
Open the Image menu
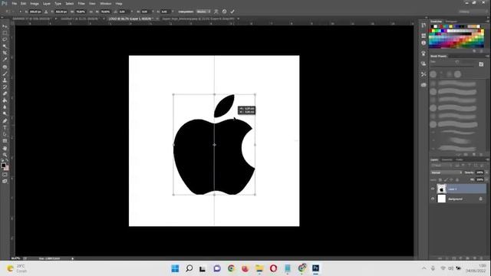(x=35, y=3)
